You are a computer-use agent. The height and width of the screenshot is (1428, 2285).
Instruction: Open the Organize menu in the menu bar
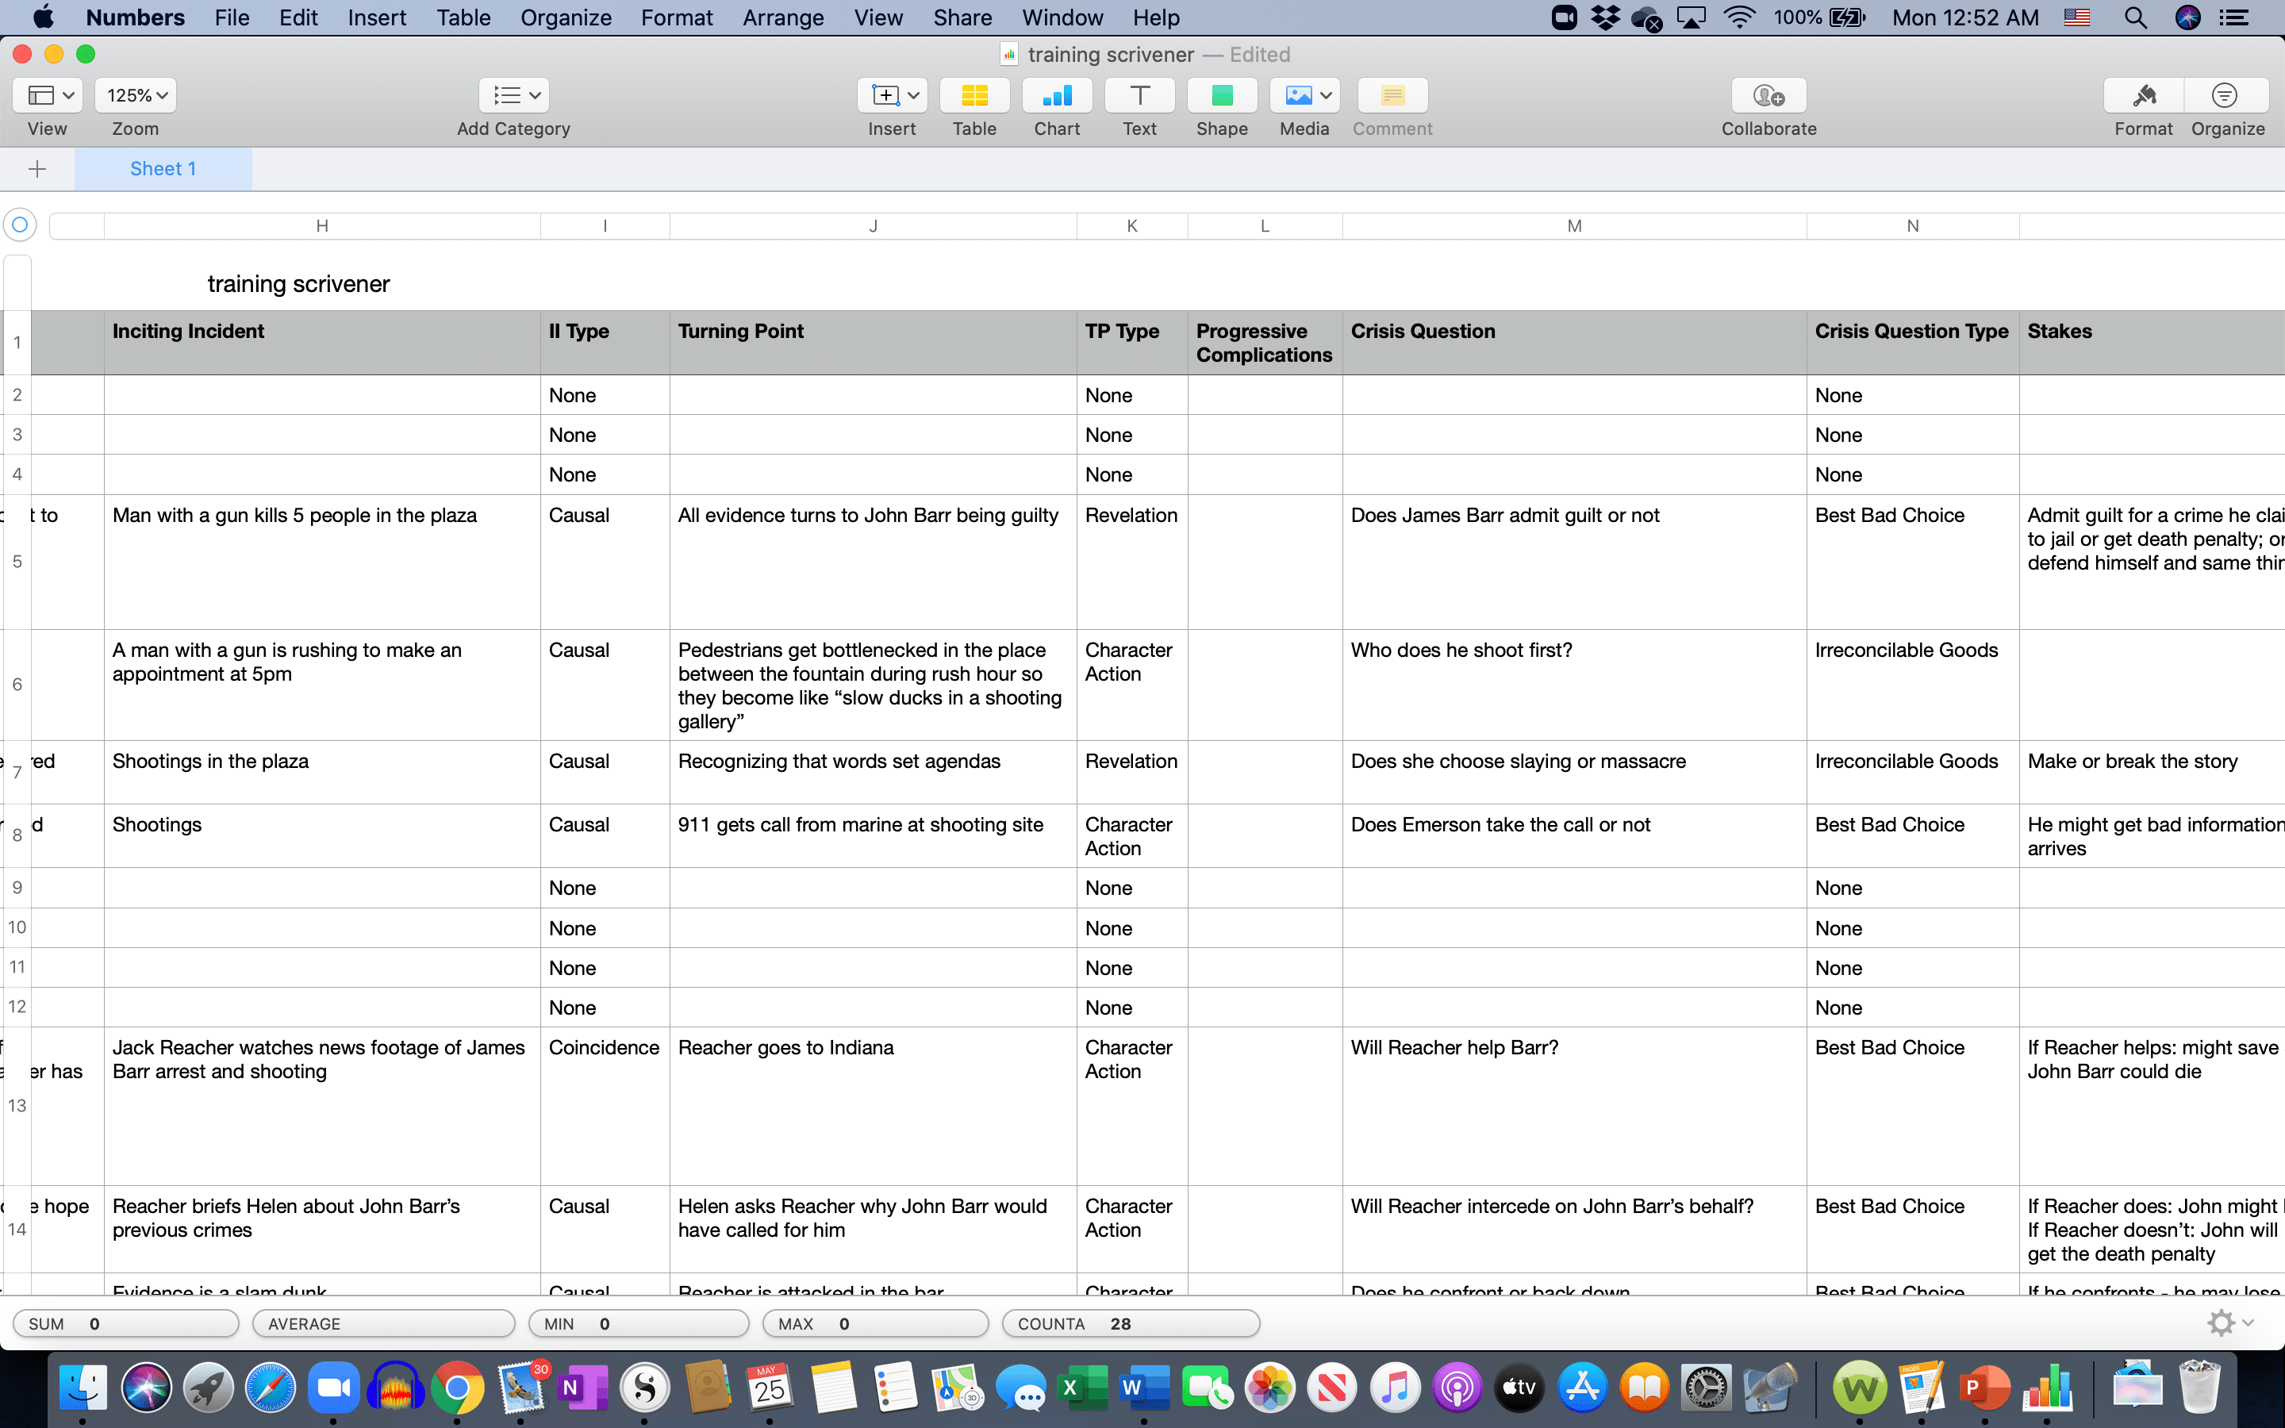(566, 17)
